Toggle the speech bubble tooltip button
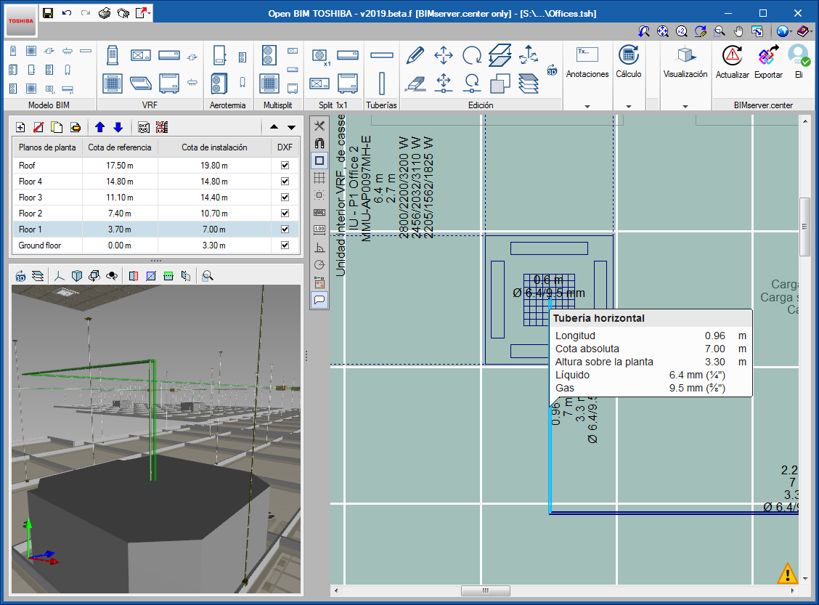This screenshot has height=605, width=819. (x=319, y=300)
